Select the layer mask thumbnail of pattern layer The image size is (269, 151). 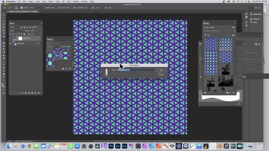point(20,39)
